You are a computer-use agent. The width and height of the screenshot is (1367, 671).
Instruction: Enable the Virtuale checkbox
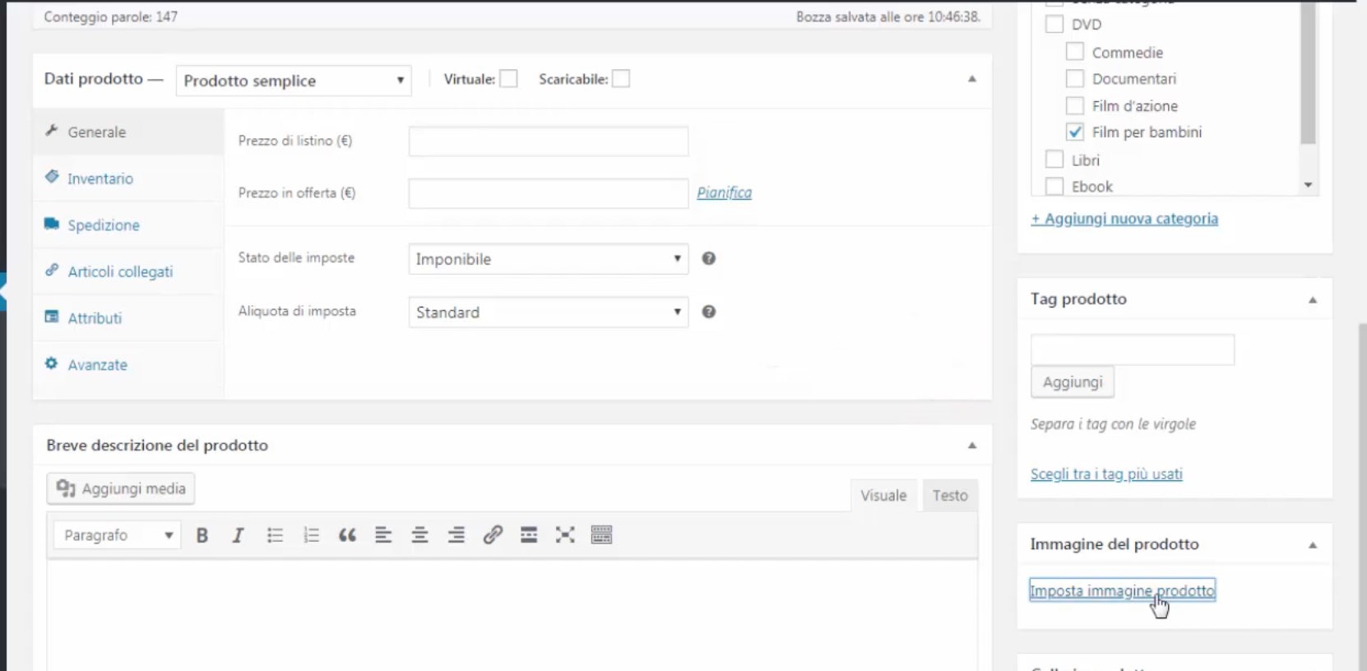pyautogui.click(x=509, y=79)
